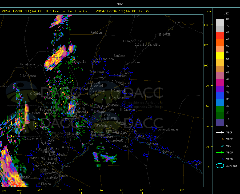
Task: Click the 'L_PAZ' map label
Action: tap(198, 163)
